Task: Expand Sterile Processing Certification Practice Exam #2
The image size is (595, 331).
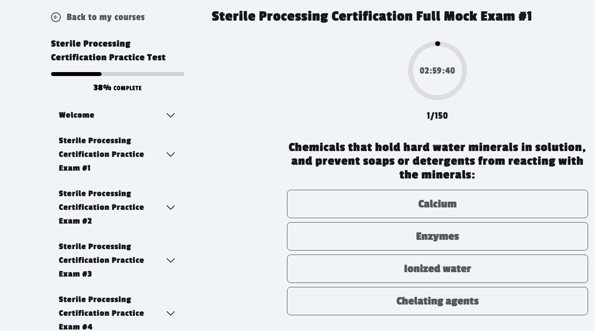Action: (x=170, y=207)
